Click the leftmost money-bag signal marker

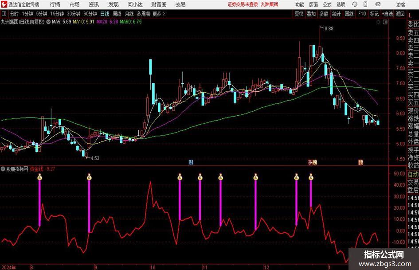point(39,177)
